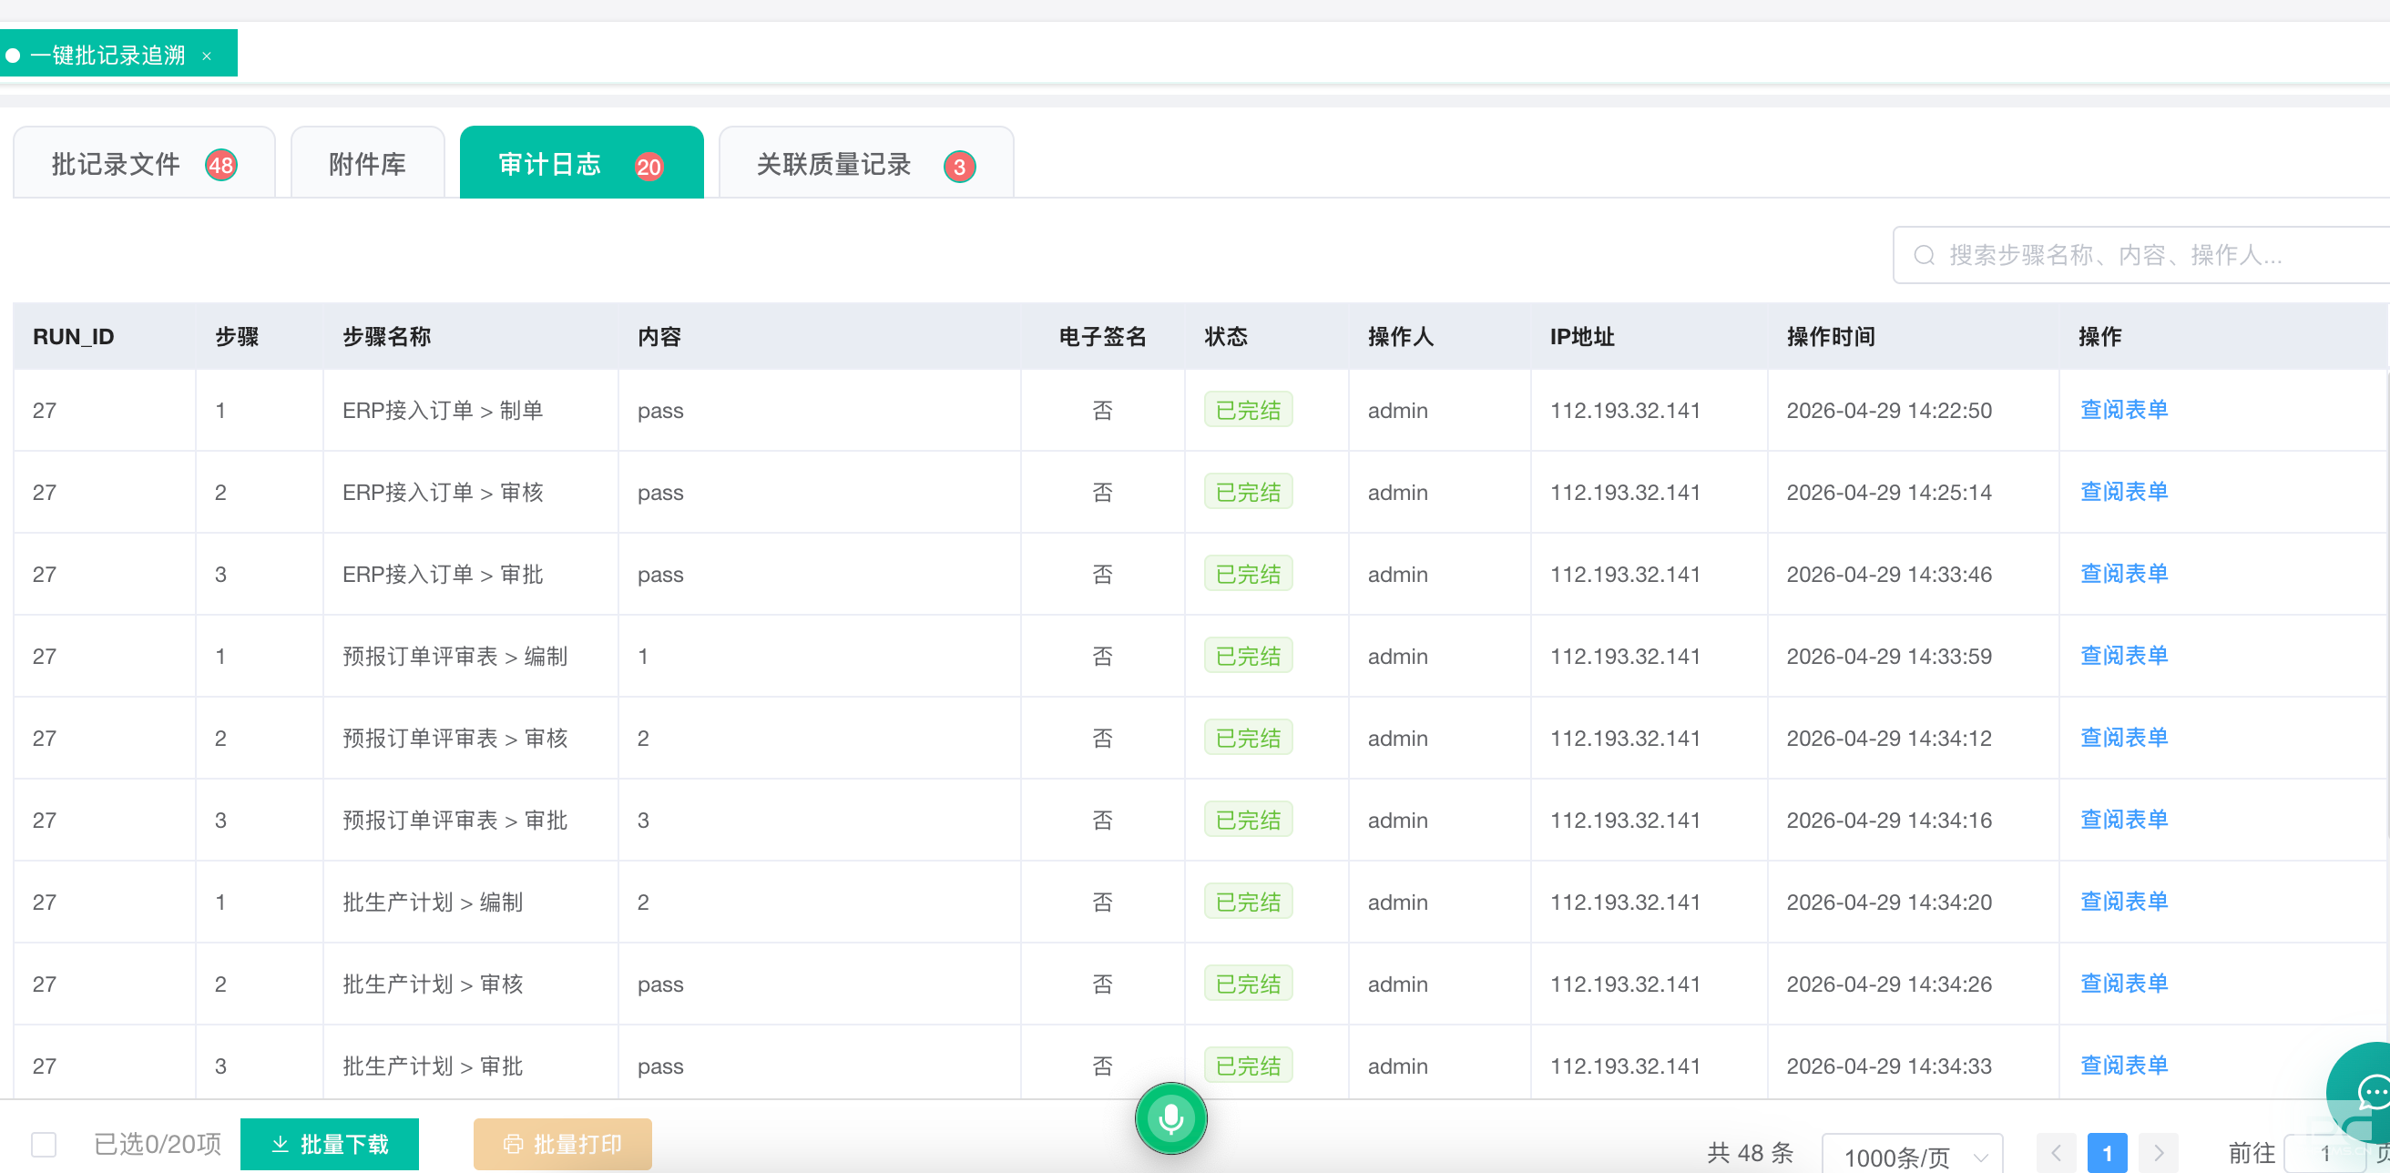The width and height of the screenshot is (2390, 1173).
Task: Click page number 1 button
Action: tap(2106, 1153)
